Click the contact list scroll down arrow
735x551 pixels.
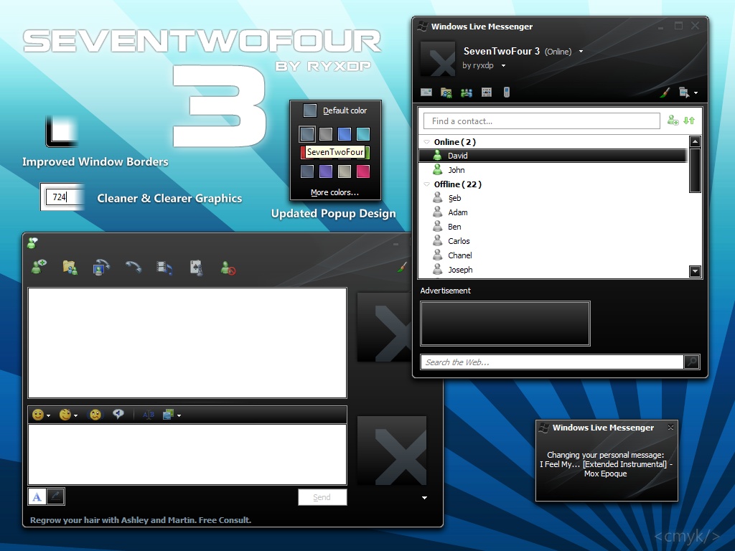point(695,270)
